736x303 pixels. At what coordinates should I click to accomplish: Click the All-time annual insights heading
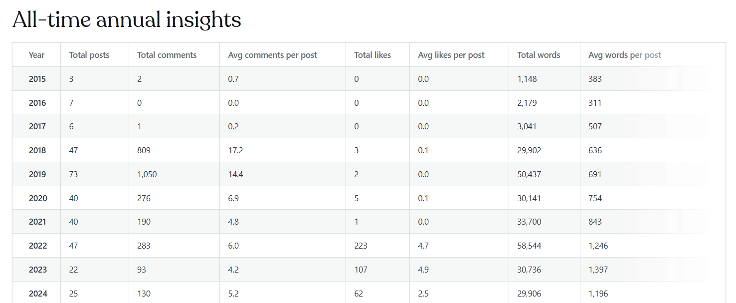(127, 20)
